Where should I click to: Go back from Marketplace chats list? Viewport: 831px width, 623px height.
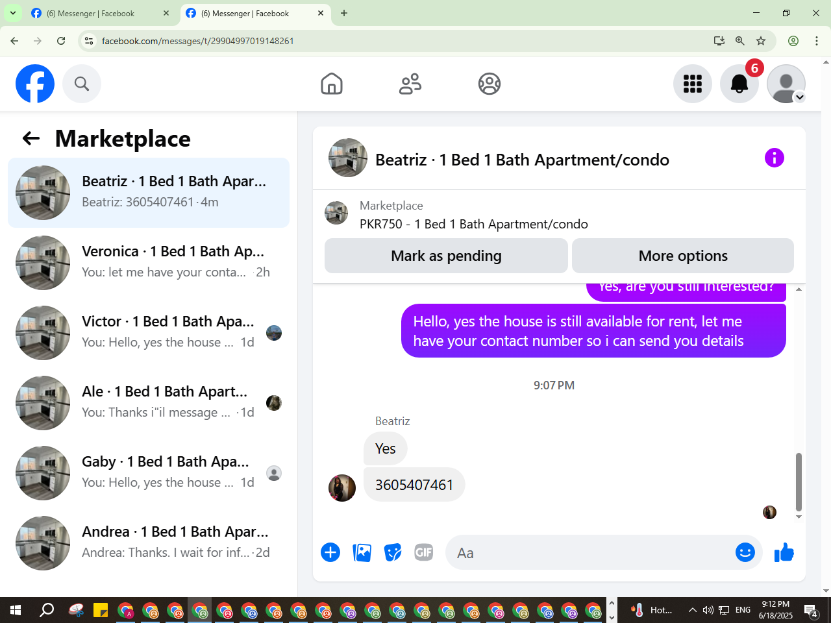[x=31, y=138]
